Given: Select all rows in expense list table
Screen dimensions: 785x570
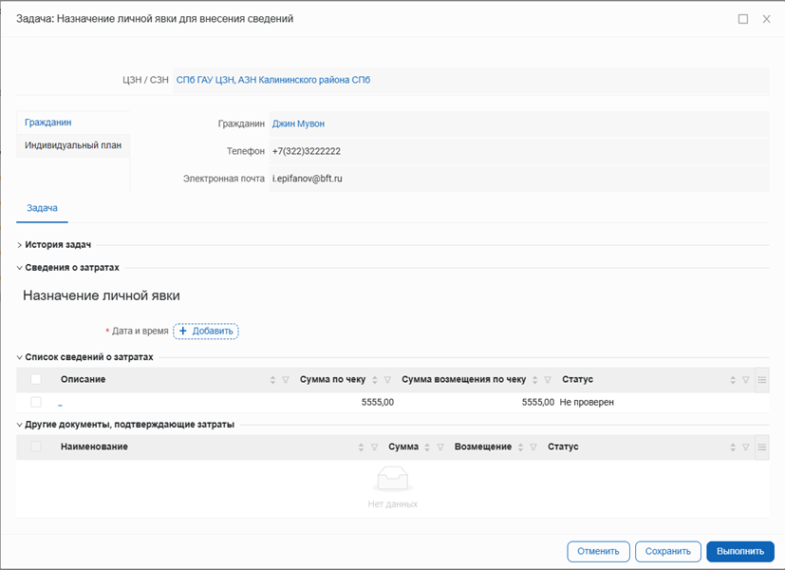Looking at the screenshot, I should [x=36, y=380].
